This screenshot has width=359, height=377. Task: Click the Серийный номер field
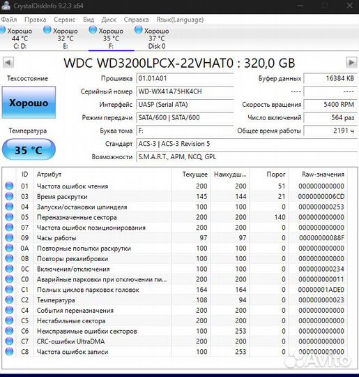185,91
